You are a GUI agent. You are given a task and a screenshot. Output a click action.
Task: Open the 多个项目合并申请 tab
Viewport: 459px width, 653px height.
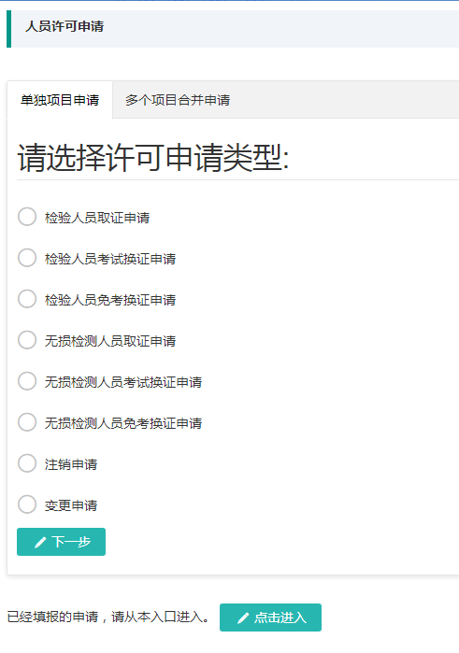coord(178,100)
